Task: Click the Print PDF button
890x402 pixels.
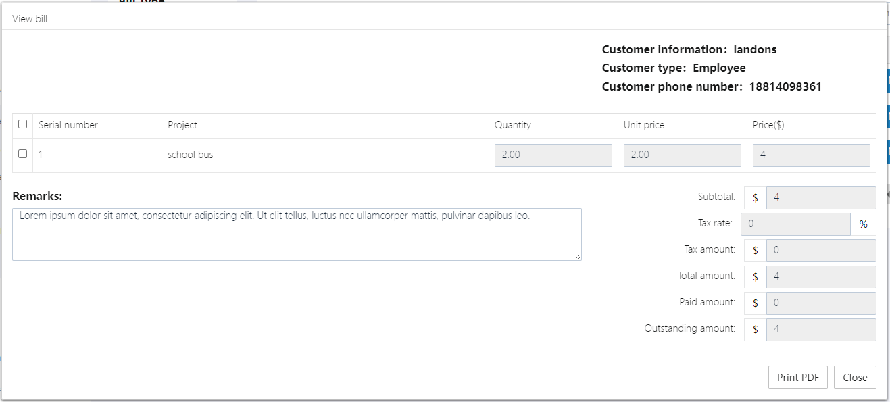Action: [x=797, y=378]
